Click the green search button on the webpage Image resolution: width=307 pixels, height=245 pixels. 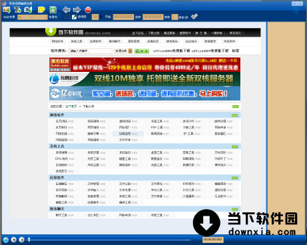142,51
